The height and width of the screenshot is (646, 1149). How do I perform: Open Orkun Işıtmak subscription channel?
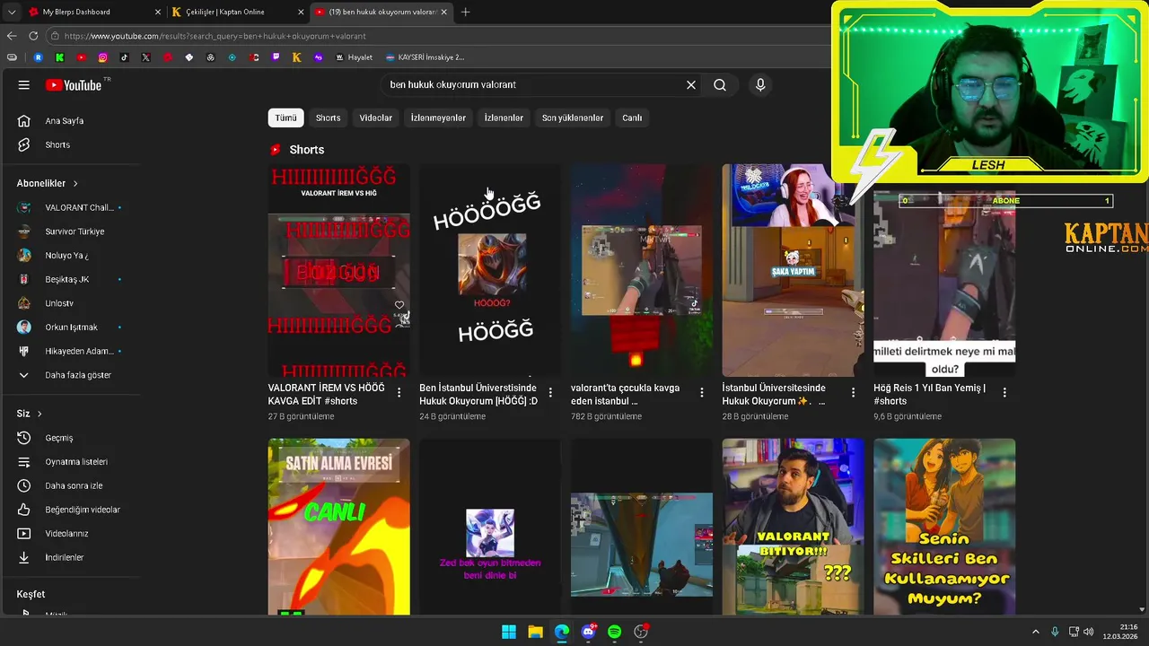point(70,327)
